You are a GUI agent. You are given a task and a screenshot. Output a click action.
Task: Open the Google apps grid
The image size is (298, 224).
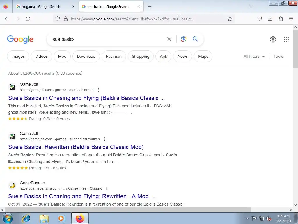click(286, 39)
